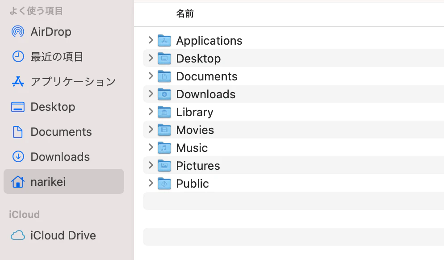The image size is (444, 260).
Task: Open iCloud Drive label in sidebar
Action: point(63,235)
